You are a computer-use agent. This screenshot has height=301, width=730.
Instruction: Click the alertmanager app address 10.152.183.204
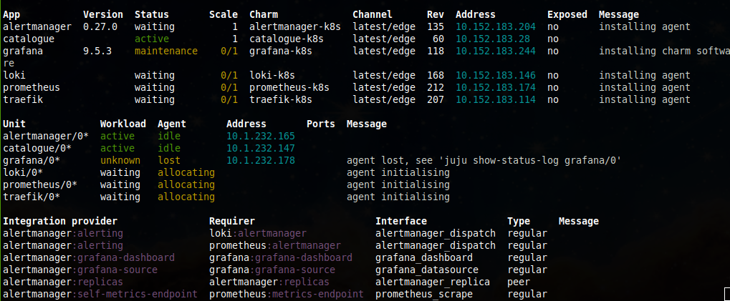point(496,27)
